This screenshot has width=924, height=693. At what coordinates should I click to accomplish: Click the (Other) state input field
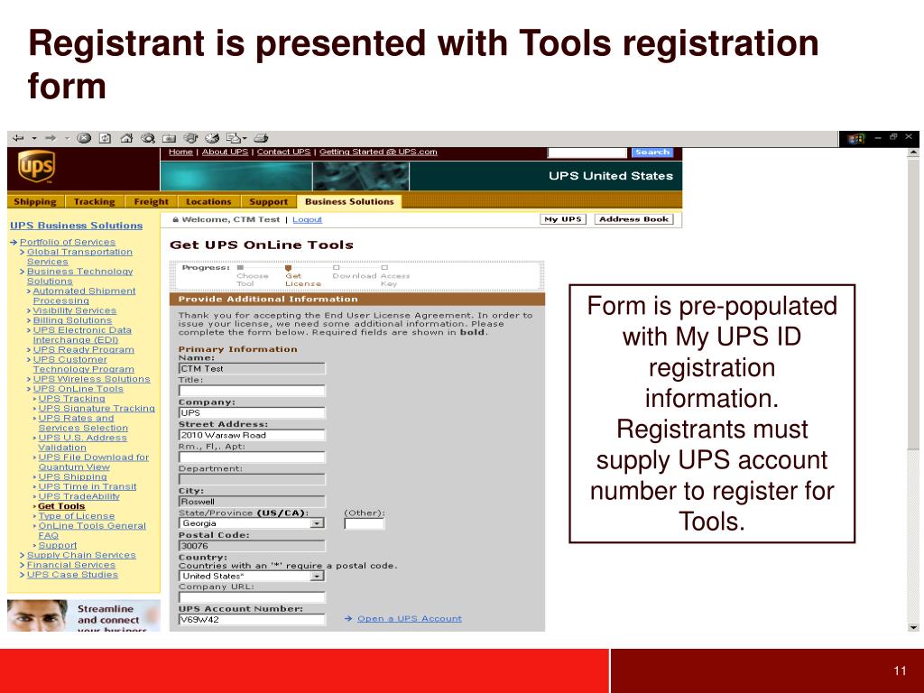pos(365,523)
